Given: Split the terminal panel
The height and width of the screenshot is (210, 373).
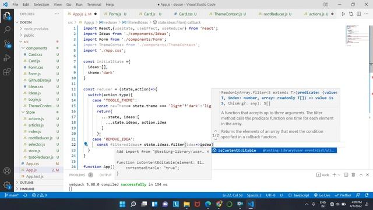Looking at the screenshot, I should pos(346,175).
